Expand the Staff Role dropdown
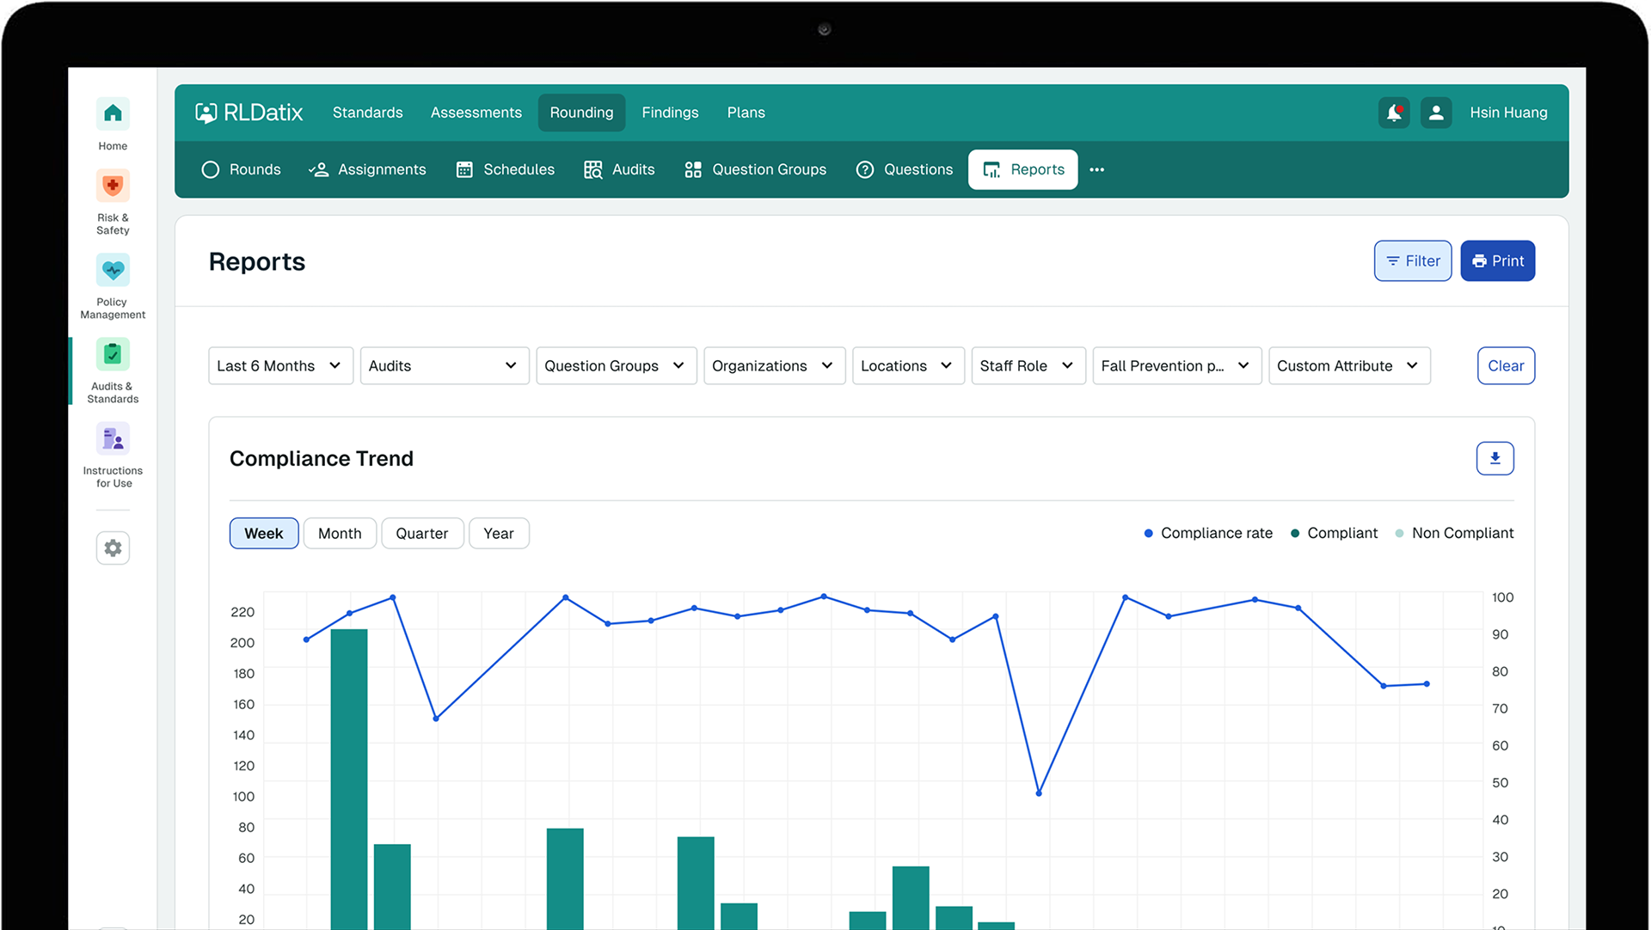Screen dimensions: 1651x930 (1028, 365)
